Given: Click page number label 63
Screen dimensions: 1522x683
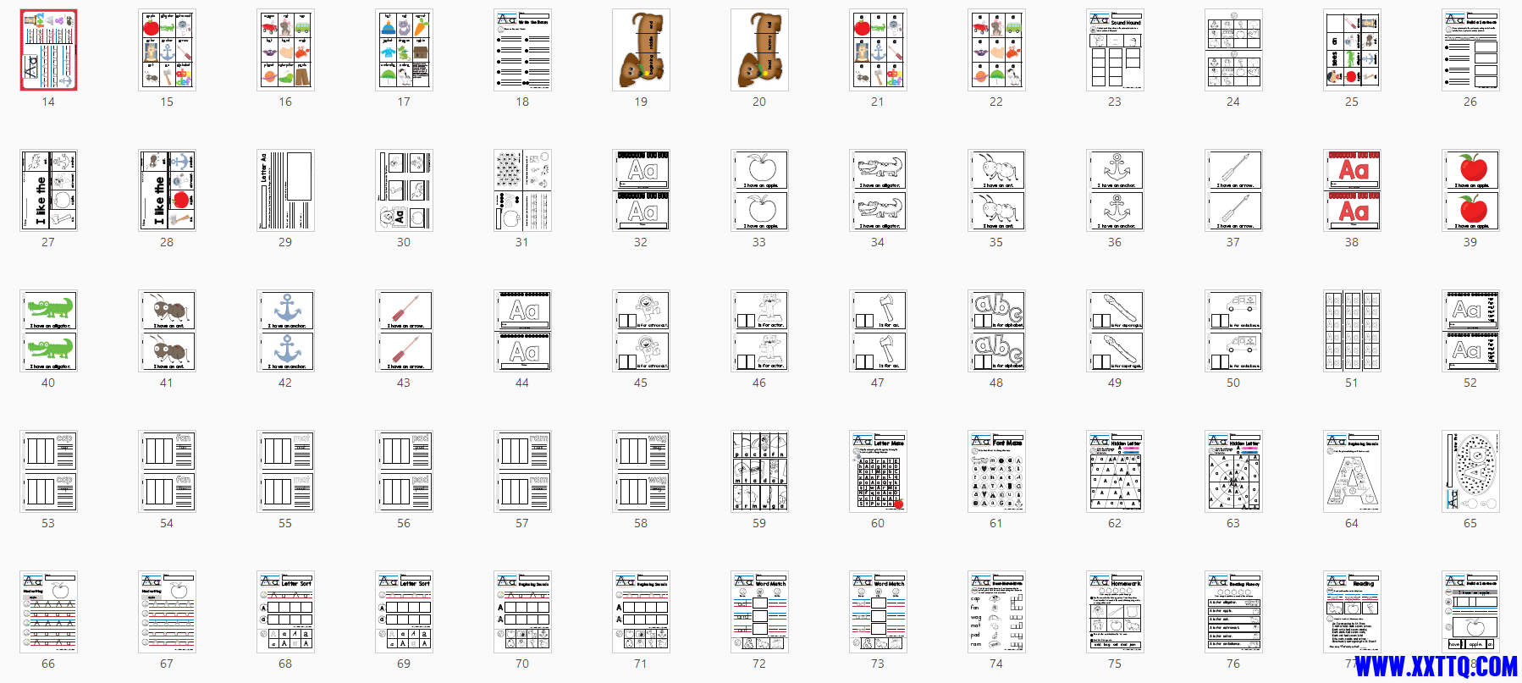Looking at the screenshot, I should tap(1233, 523).
